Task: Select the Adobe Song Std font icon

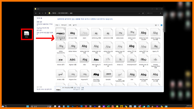Action: [x=120, y=46]
